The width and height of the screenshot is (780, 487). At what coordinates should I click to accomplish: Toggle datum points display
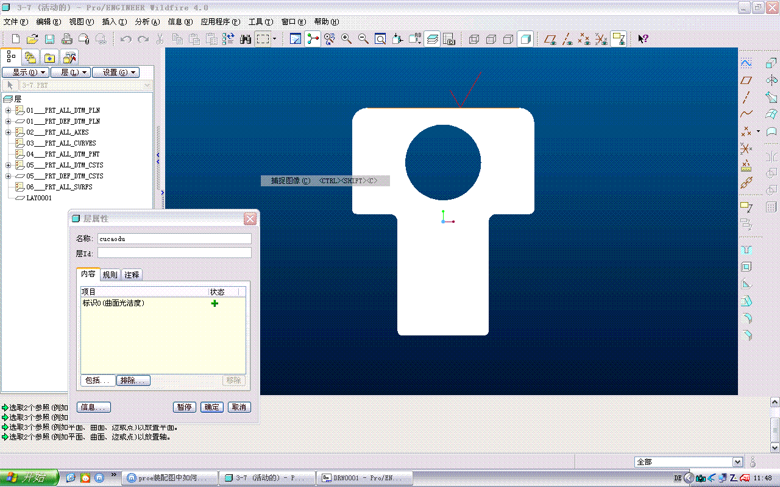point(584,39)
